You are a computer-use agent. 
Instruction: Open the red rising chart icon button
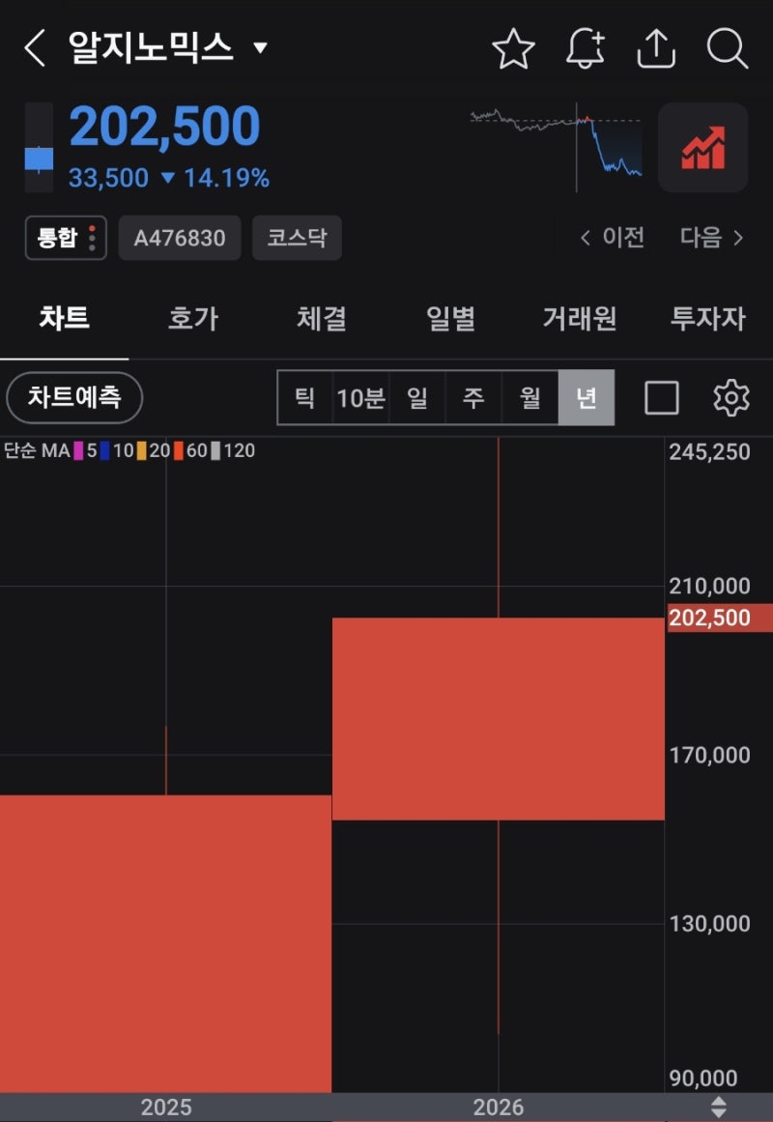pos(702,148)
